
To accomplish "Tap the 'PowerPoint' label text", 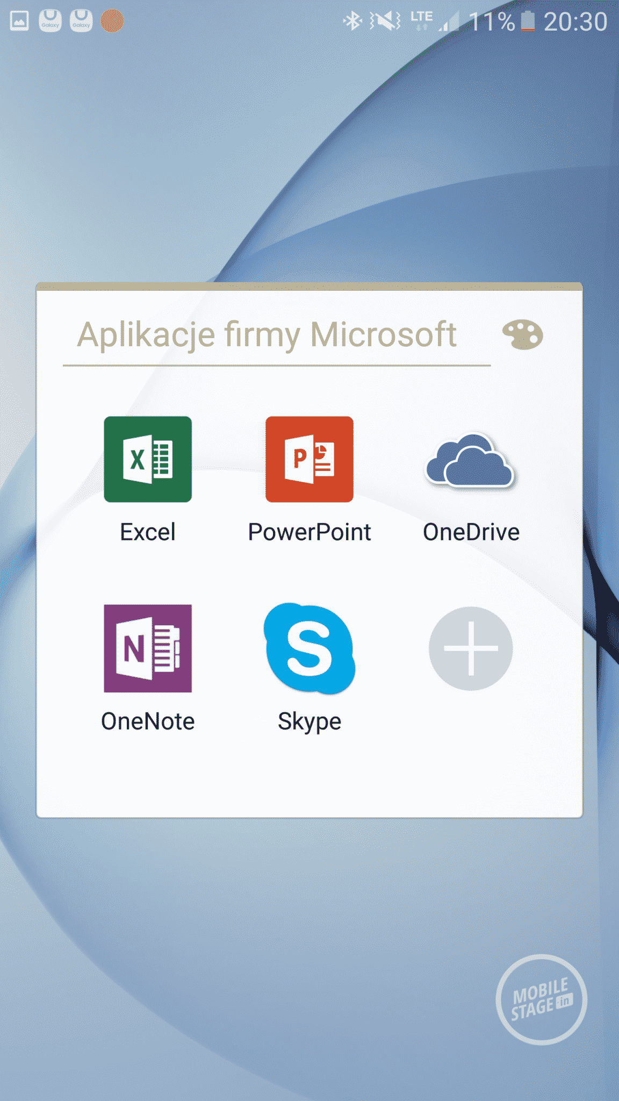I will [x=309, y=532].
